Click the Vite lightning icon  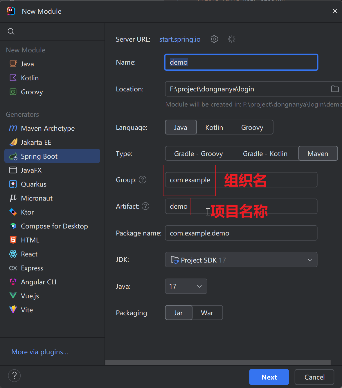[13, 310]
